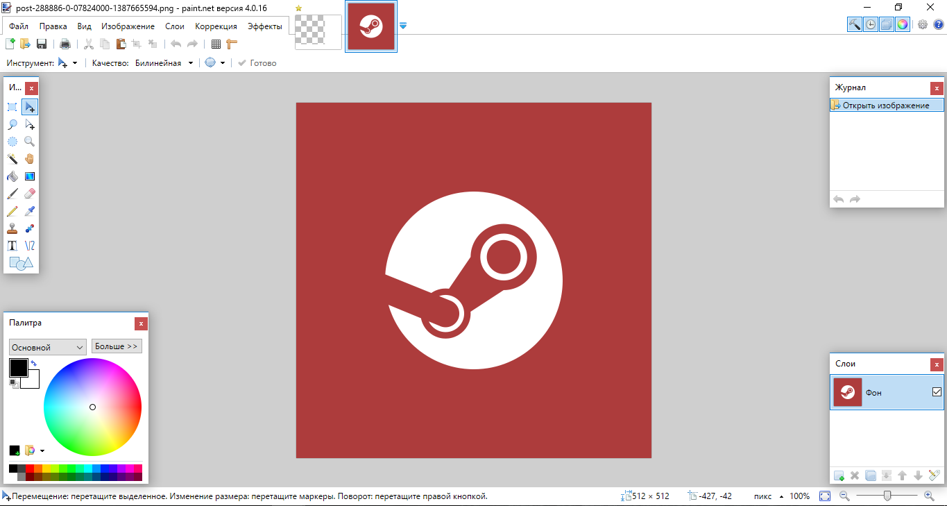The height and width of the screenshot is (506, 947).
Task: Select the Magic Wand tool
Action: click(x=12, y=159)
